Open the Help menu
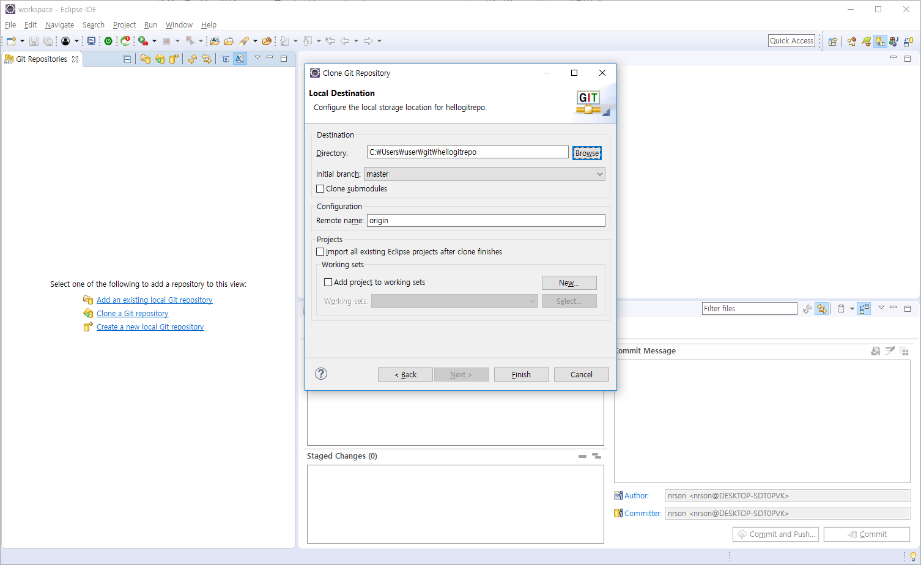 point(209,25)
